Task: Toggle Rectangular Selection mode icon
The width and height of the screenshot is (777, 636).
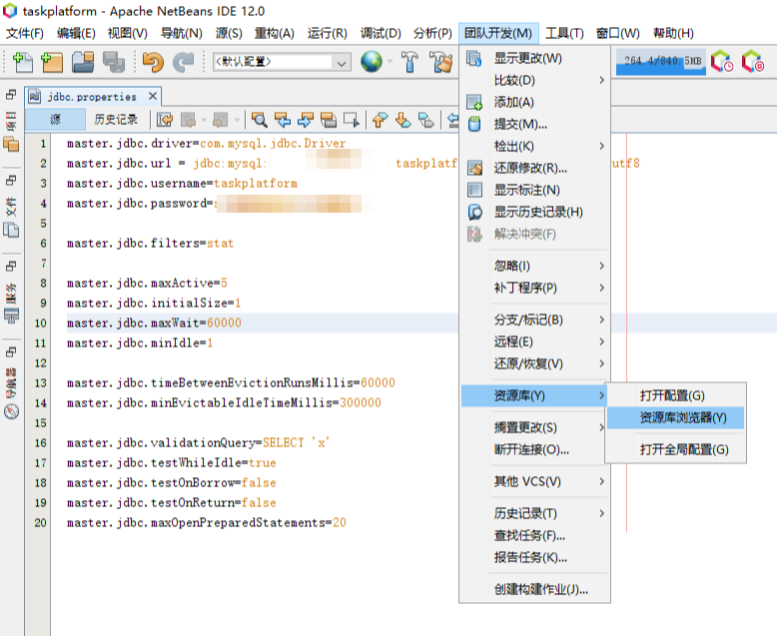Action: click(352, 120)
